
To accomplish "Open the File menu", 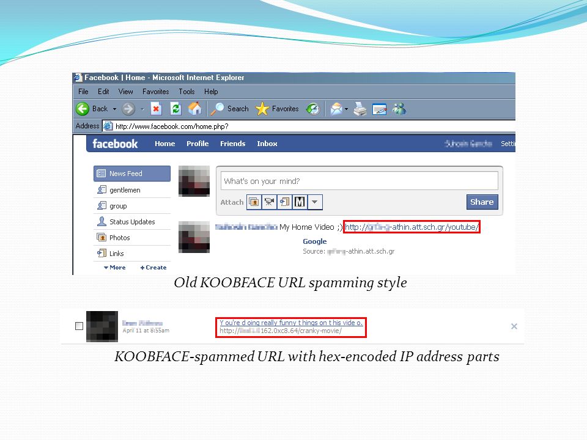I will pos(83,92).
